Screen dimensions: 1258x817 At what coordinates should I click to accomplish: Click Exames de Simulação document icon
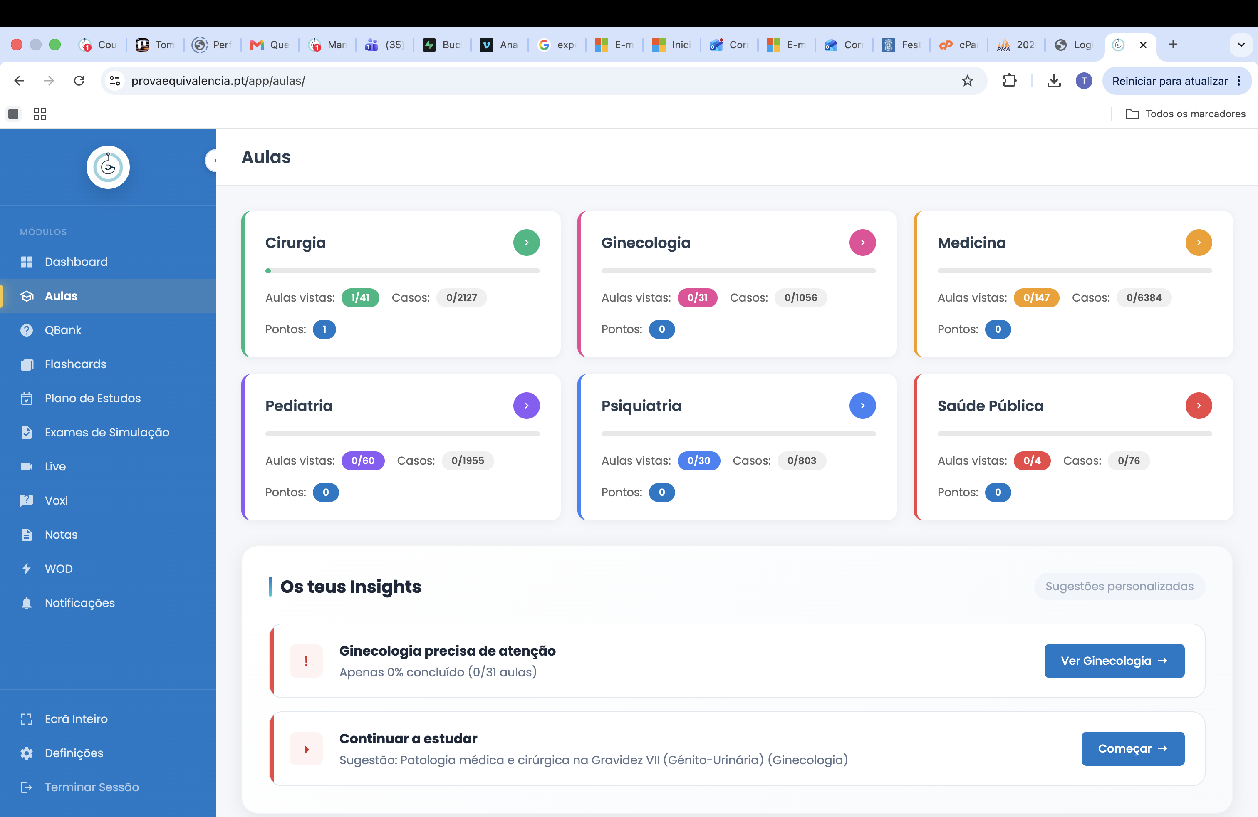point(27,432)
